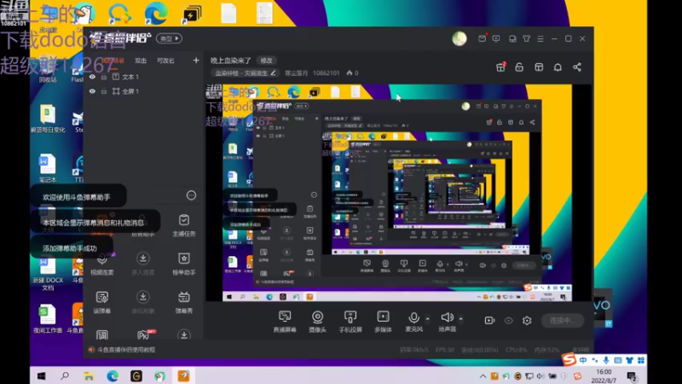This screenshot has height=384, width=682.
Task: Open the 手机投屏 phone casting option
Action: pyautogui.click(x=350, y=322)
